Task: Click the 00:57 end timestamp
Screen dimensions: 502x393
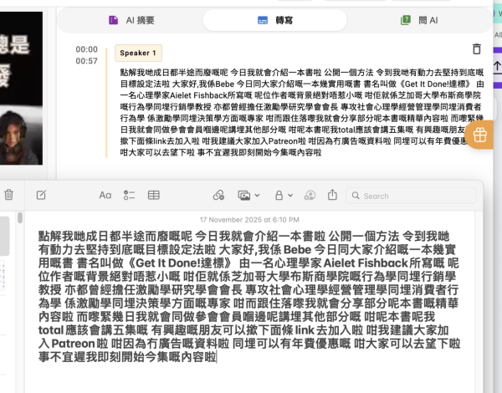Action: 86,61
